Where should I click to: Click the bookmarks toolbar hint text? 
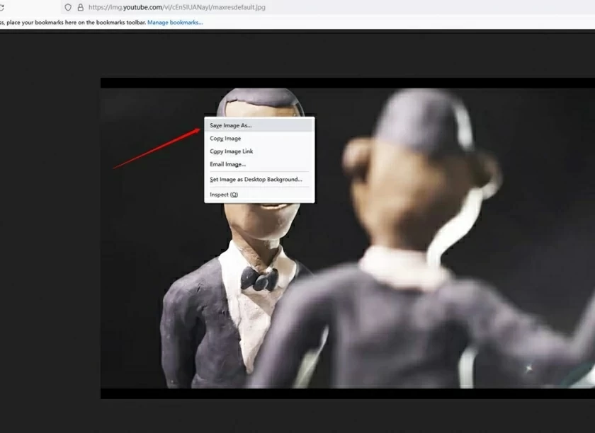[71, 22]
